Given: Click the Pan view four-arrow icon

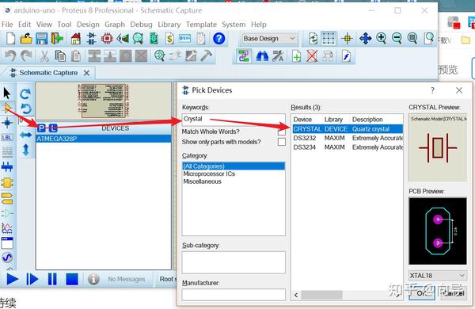Looking at the screenshot, I should click(365, 39).
